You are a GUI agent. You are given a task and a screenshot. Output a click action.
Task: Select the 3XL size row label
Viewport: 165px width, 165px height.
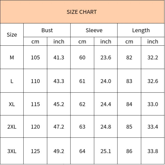pyautogui.click(x=12, y=151)
